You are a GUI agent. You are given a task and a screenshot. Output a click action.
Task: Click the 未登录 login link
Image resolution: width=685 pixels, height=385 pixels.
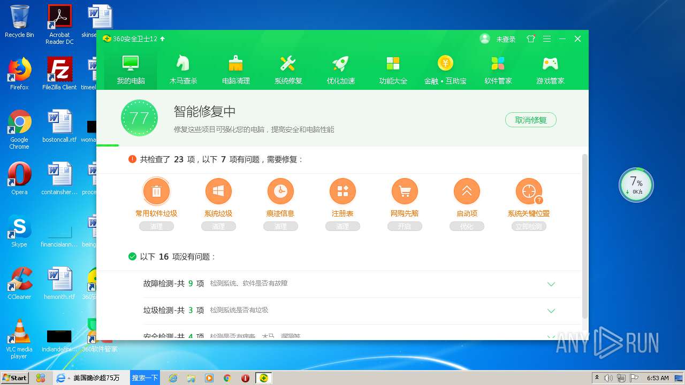click(x=506, y=39)
